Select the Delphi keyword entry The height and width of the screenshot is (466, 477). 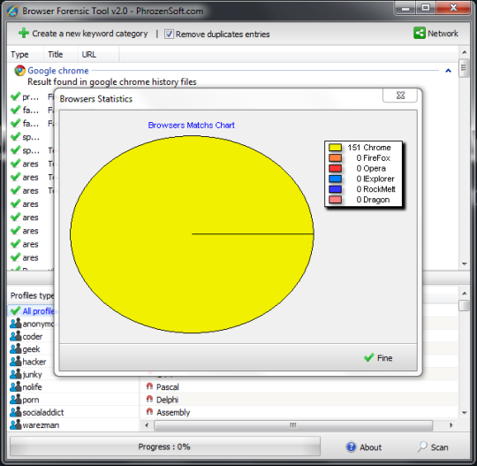pos(167,400)
